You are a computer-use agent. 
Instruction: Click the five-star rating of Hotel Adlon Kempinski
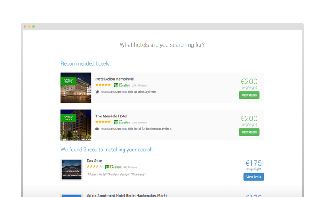[103, 84]
